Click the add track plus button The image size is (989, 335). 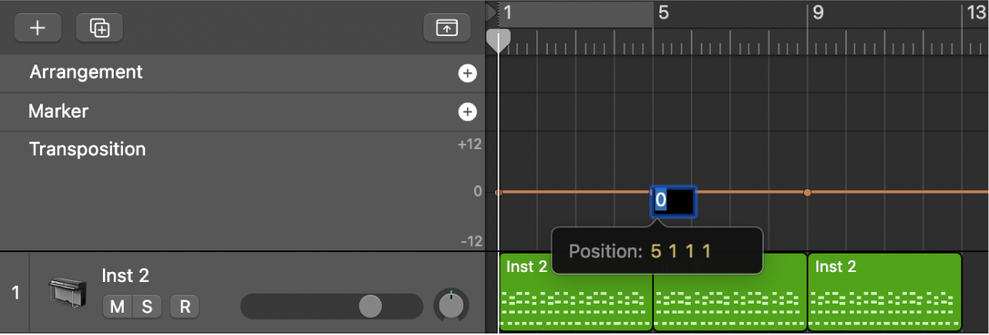(x=37, y=28)
